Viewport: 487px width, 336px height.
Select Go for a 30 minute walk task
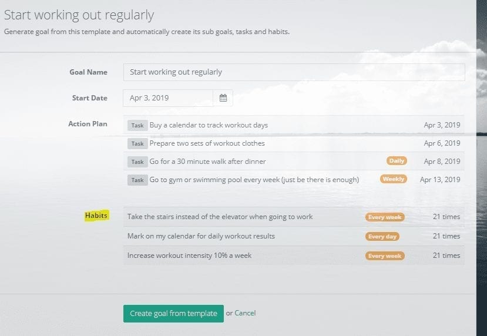coord(207,162)
